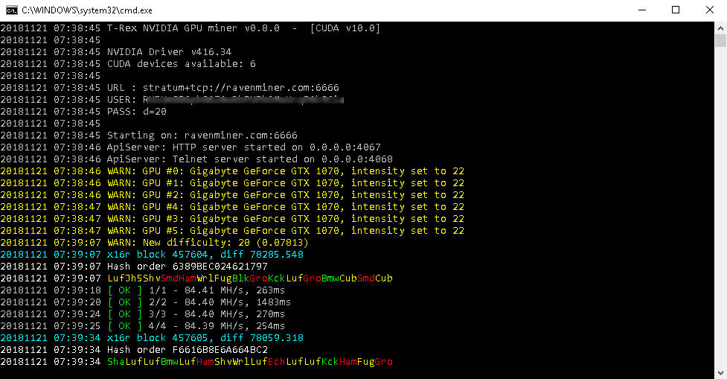Image resolution: width=727 pixels, height=379 pixels.
Task: Click the colored hash sequence starting ShaLufLuf
Action: pos(250,361)
